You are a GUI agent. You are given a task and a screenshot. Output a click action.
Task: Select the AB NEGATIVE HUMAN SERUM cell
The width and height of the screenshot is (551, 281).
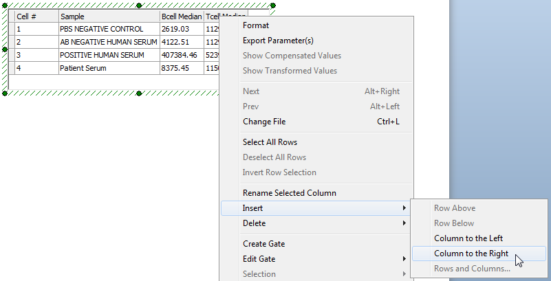click(108, 42)
